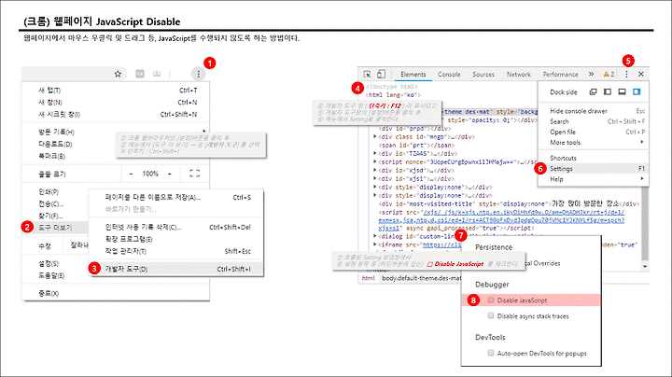
Task: Click the Chrome bookmark star icon
Action: point(118,74)
